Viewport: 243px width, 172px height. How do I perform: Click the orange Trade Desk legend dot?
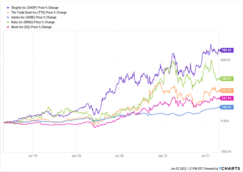[8, 12]
